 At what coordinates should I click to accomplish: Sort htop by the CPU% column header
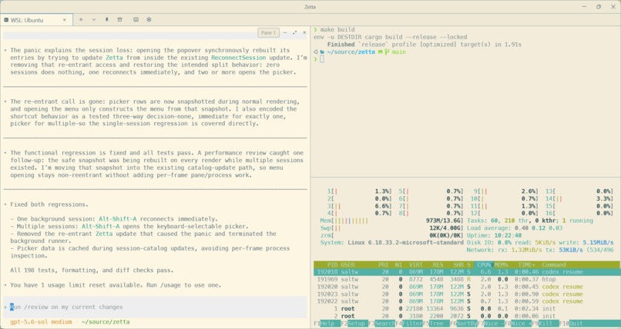point(484,264)
